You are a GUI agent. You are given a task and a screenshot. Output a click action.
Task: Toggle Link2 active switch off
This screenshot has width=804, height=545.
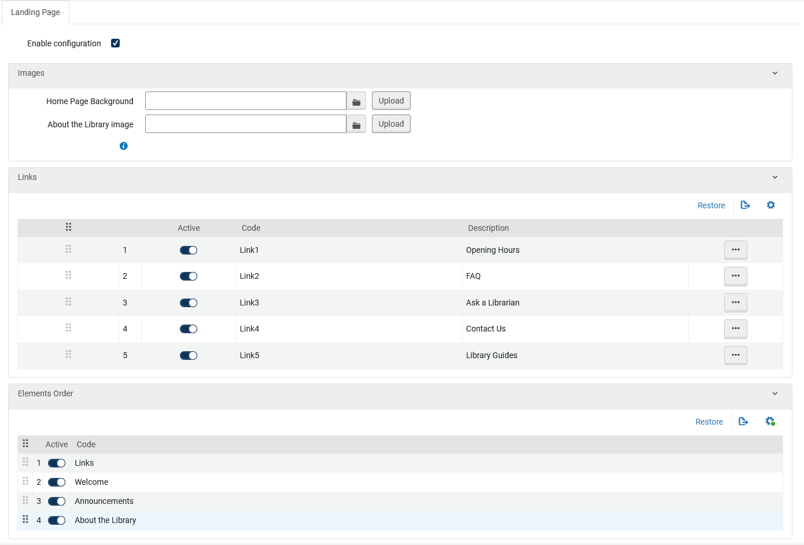point(189,277)
